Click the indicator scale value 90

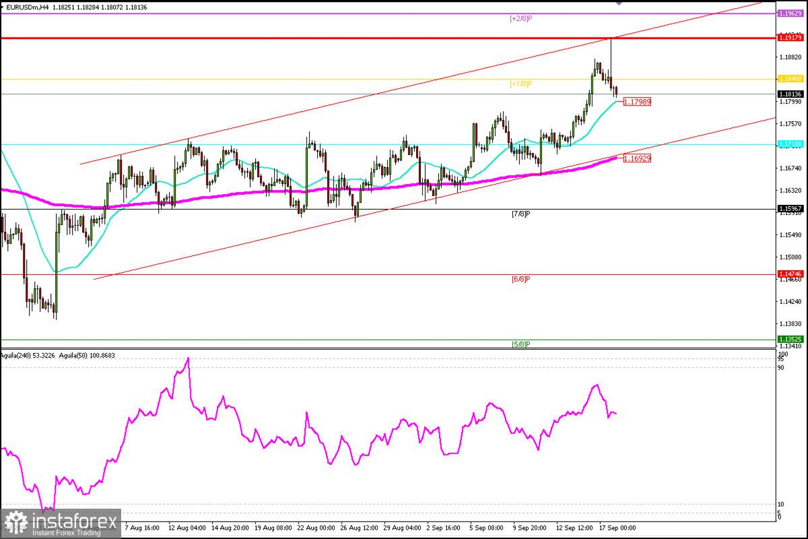click(782, 367)
